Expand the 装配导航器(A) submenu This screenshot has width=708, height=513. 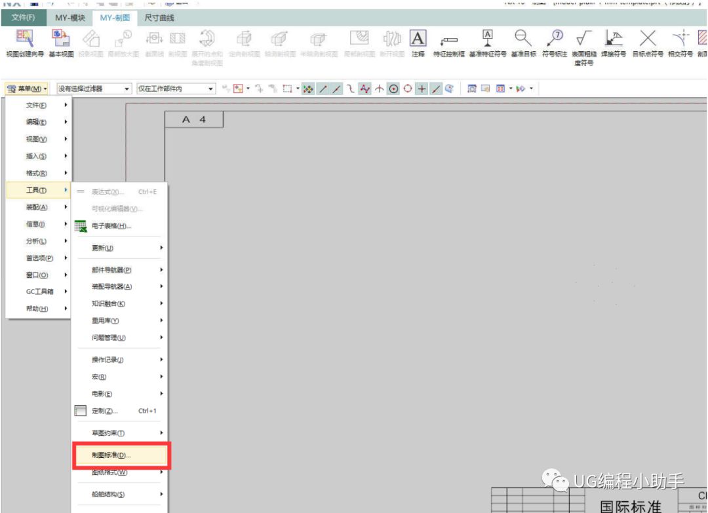tap(120, 286)
